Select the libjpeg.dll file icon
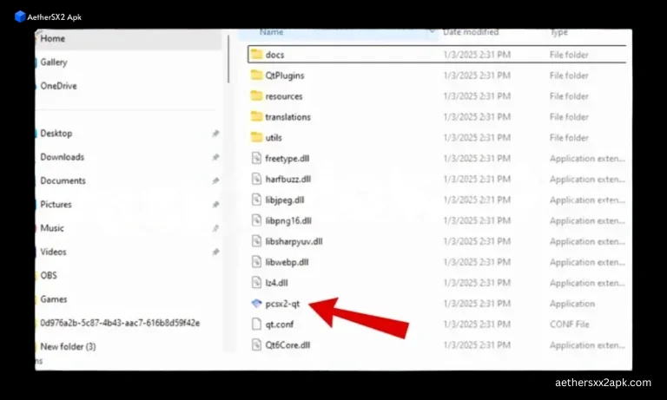 (256, 200)
